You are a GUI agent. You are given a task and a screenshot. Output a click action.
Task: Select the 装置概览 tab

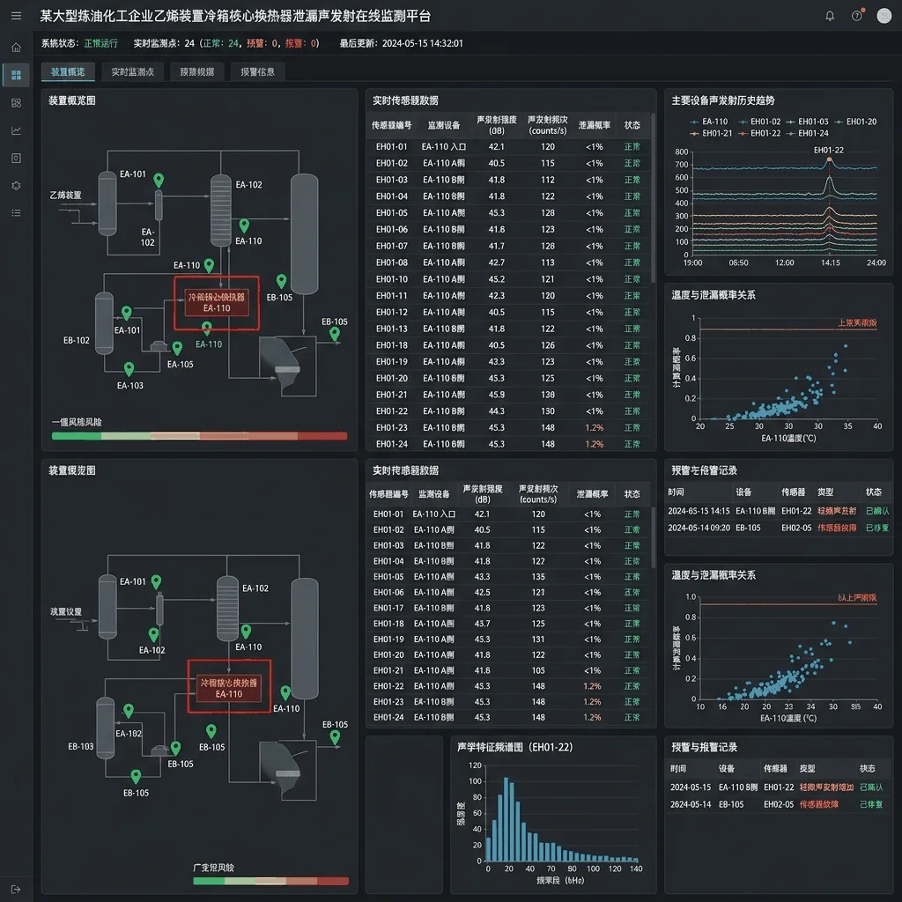[x=68, y=72]
